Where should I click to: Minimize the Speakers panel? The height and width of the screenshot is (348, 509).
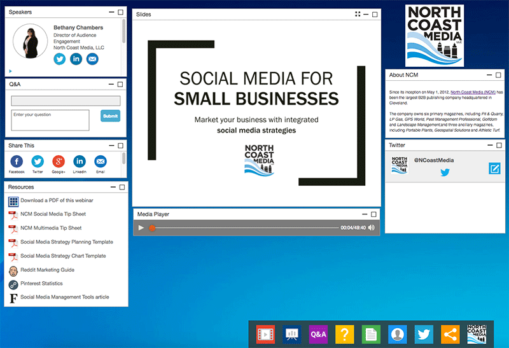(112, 12)
